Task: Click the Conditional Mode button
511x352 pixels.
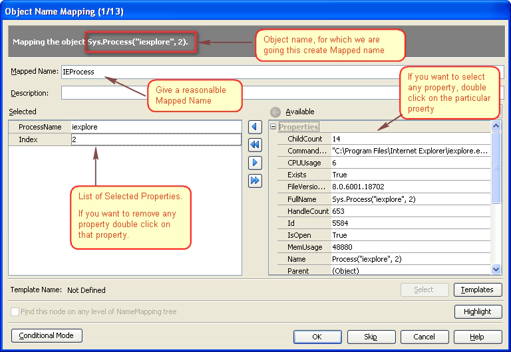Action: tap(47, 335)
